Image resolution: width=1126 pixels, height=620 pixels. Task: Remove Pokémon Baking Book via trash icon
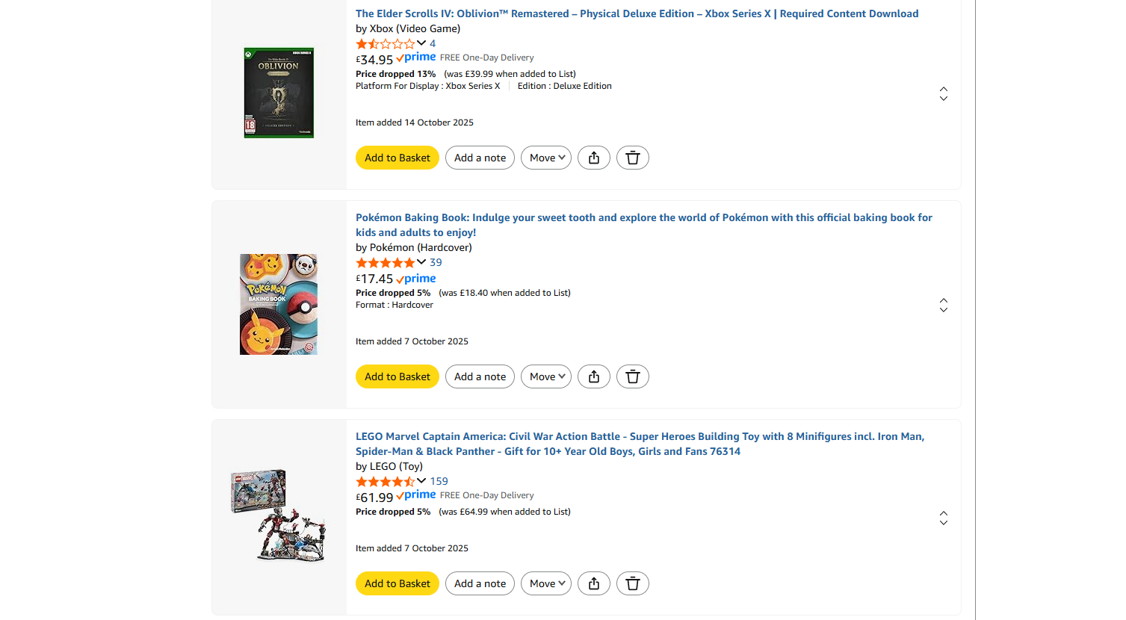tap(633, 376)
